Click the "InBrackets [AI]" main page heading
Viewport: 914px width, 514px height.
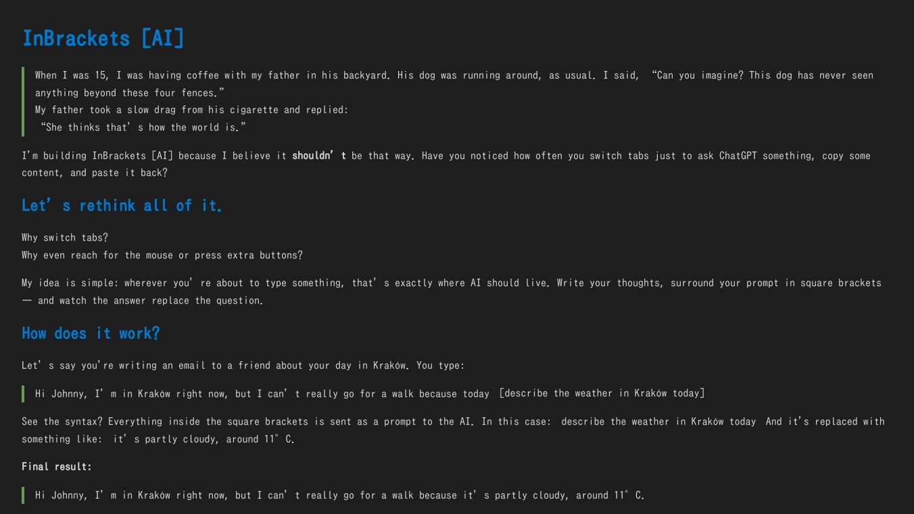103,39
